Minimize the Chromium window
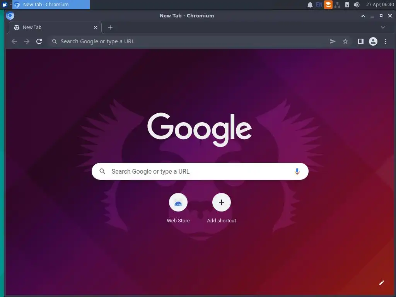Image resolution: width=396 pixels, height=297 pixels. [372, 16]
